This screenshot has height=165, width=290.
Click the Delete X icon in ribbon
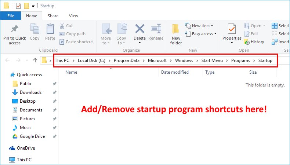(139, 29)
